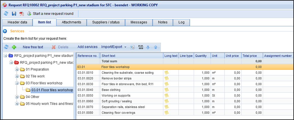Open the Import/Export dropdown
Image resolution: width=294 pixels, height=120 pixels.
114,47
